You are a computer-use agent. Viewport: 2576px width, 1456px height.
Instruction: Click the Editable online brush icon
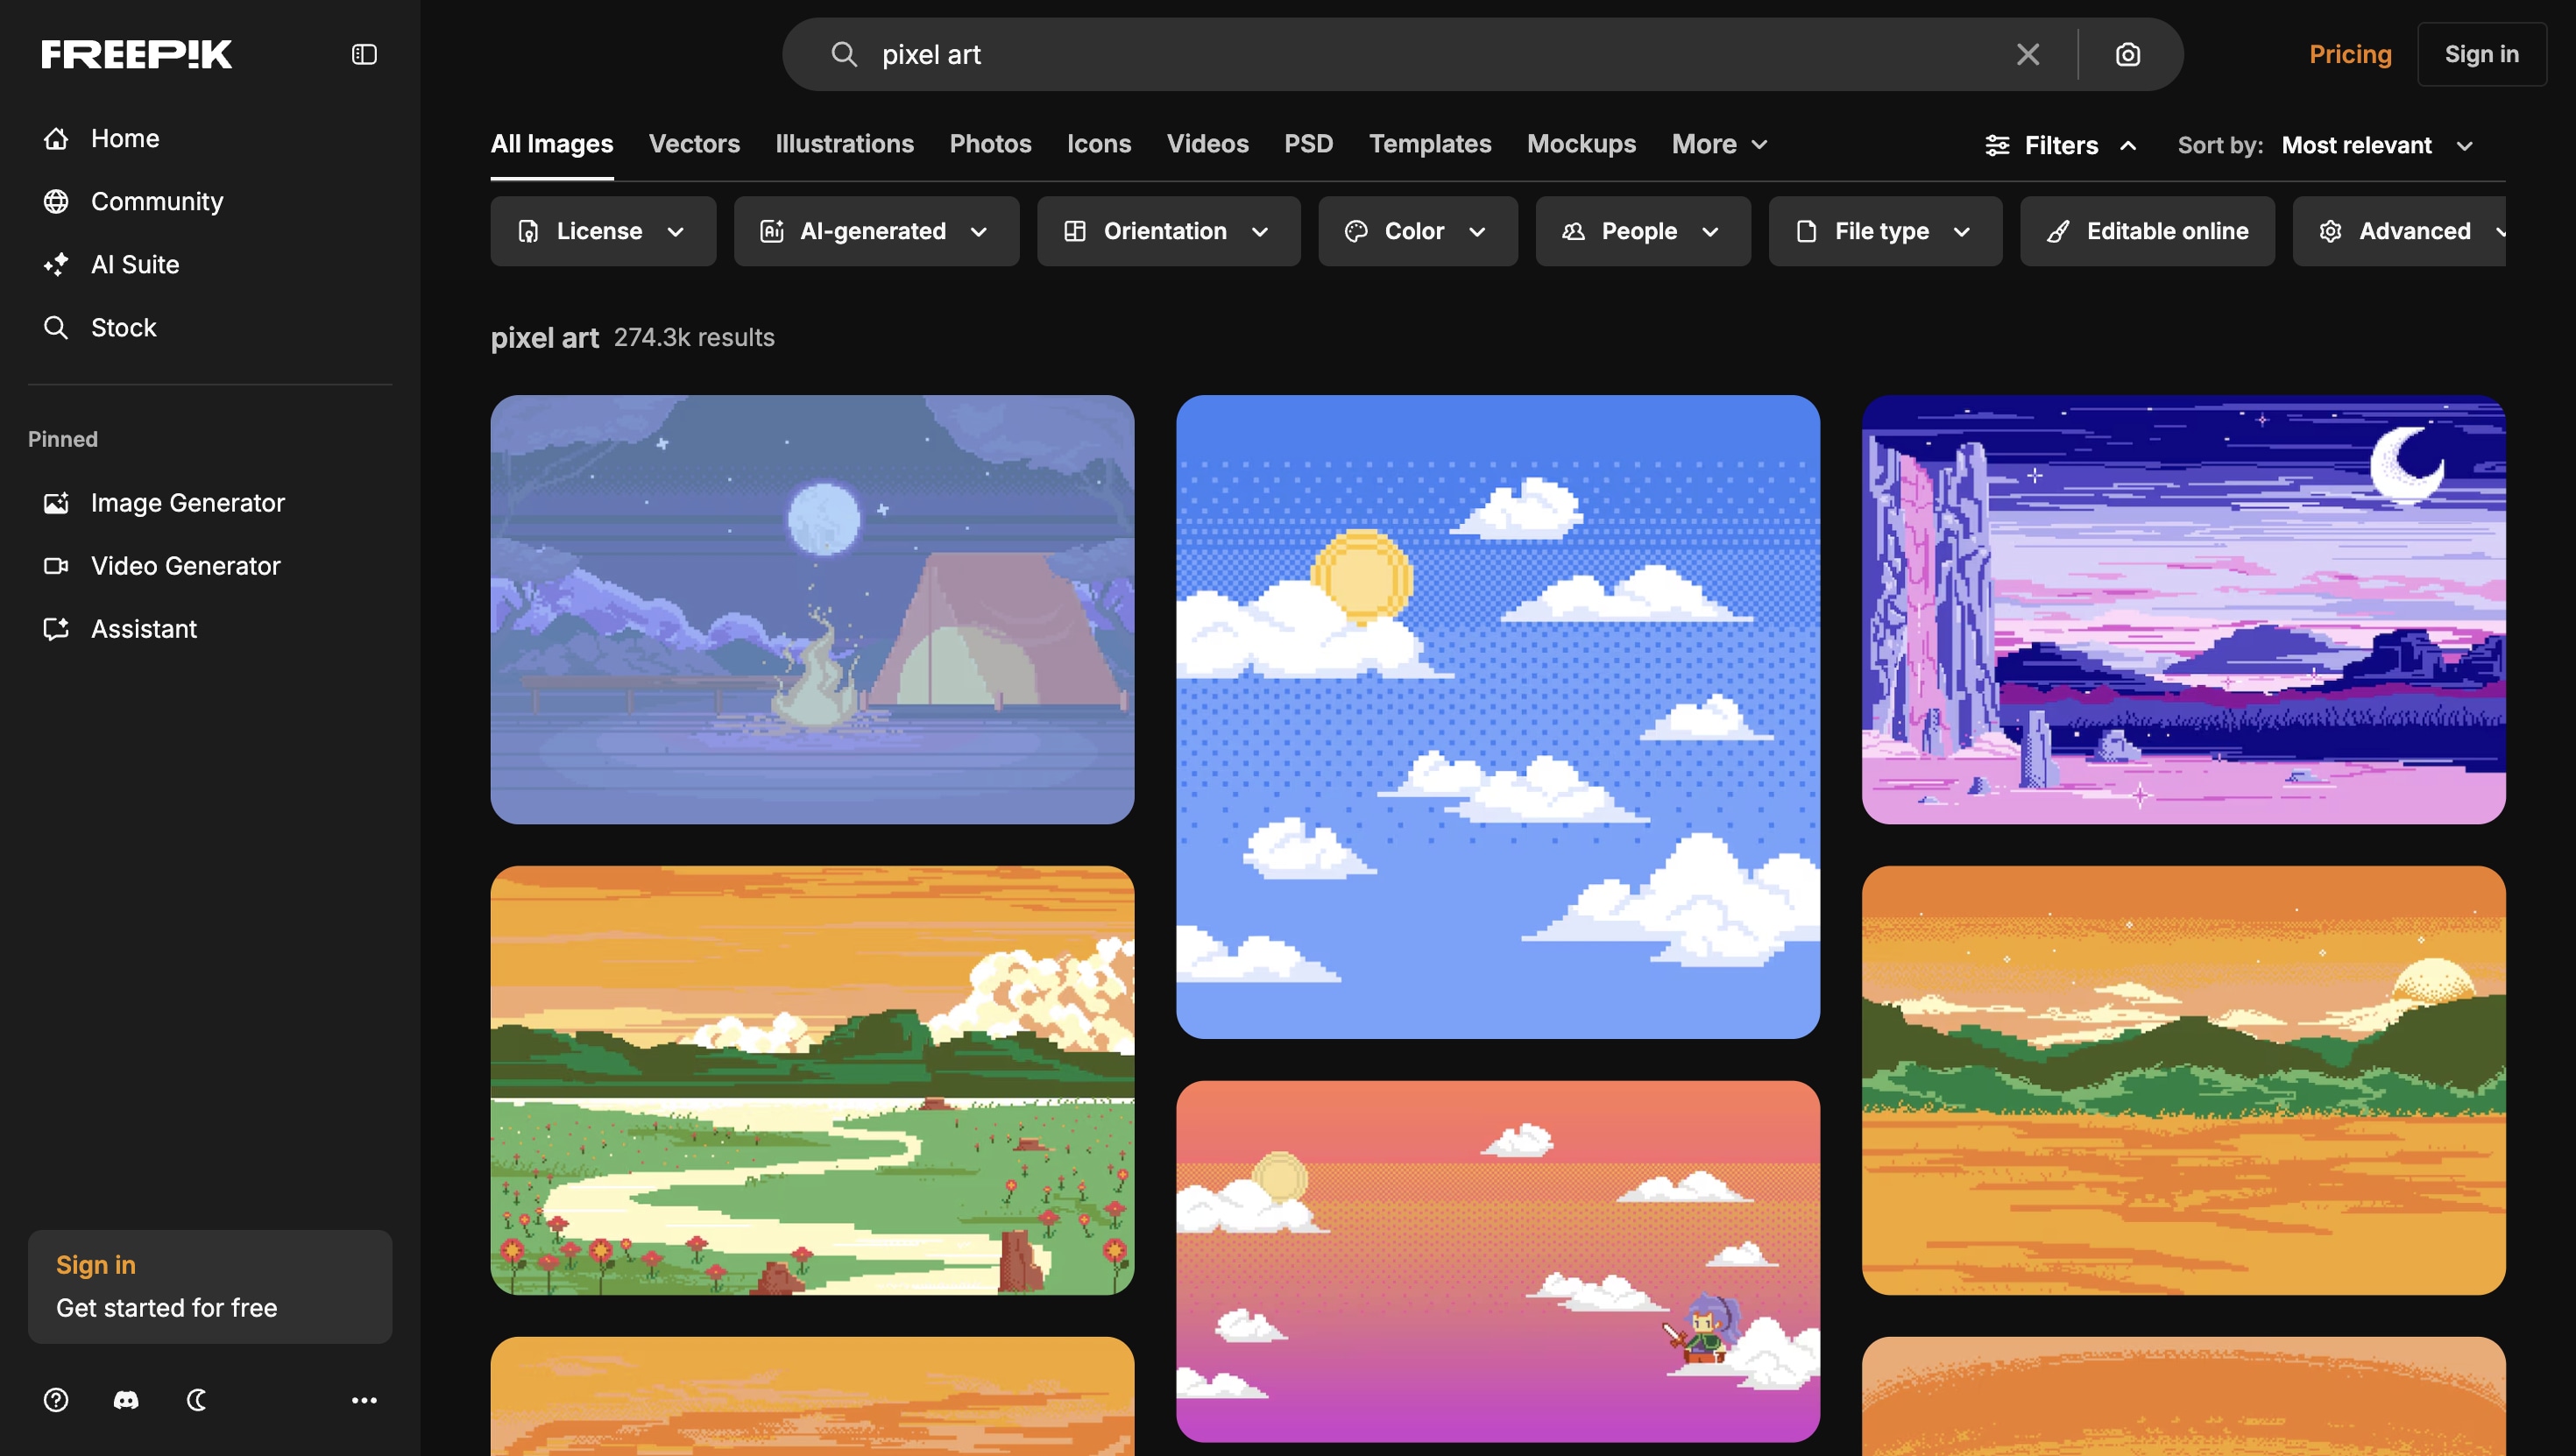[2057, 231]
